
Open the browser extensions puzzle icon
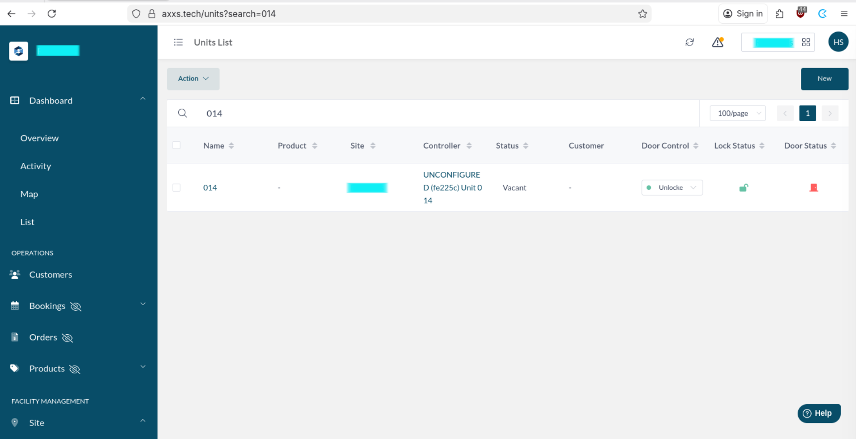(779, 14)
